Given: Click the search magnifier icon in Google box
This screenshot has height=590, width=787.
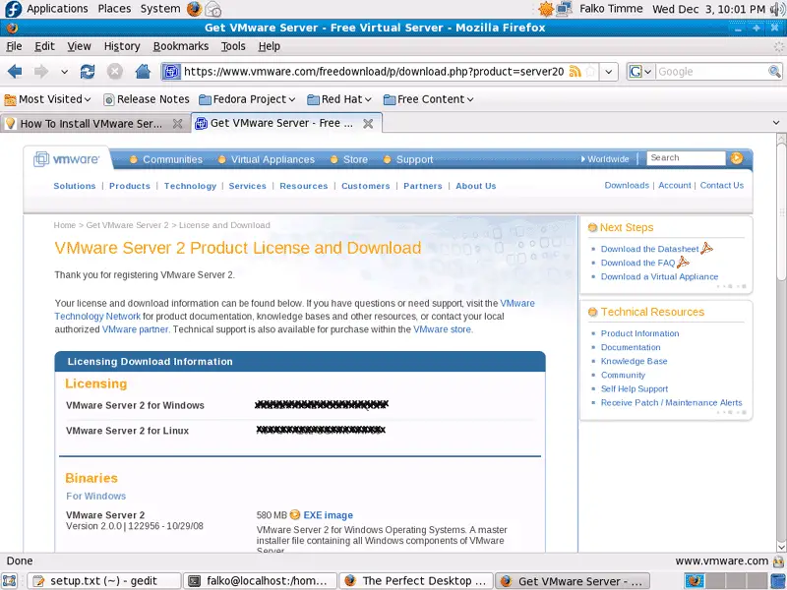Looking at the screenshot, I should point(774,72).
